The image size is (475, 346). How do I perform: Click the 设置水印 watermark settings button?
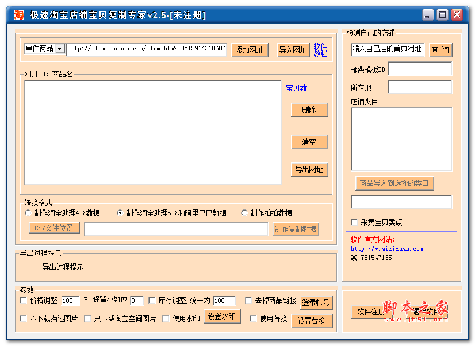coord(222,316)
